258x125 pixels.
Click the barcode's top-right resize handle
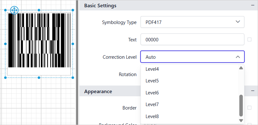73,10
